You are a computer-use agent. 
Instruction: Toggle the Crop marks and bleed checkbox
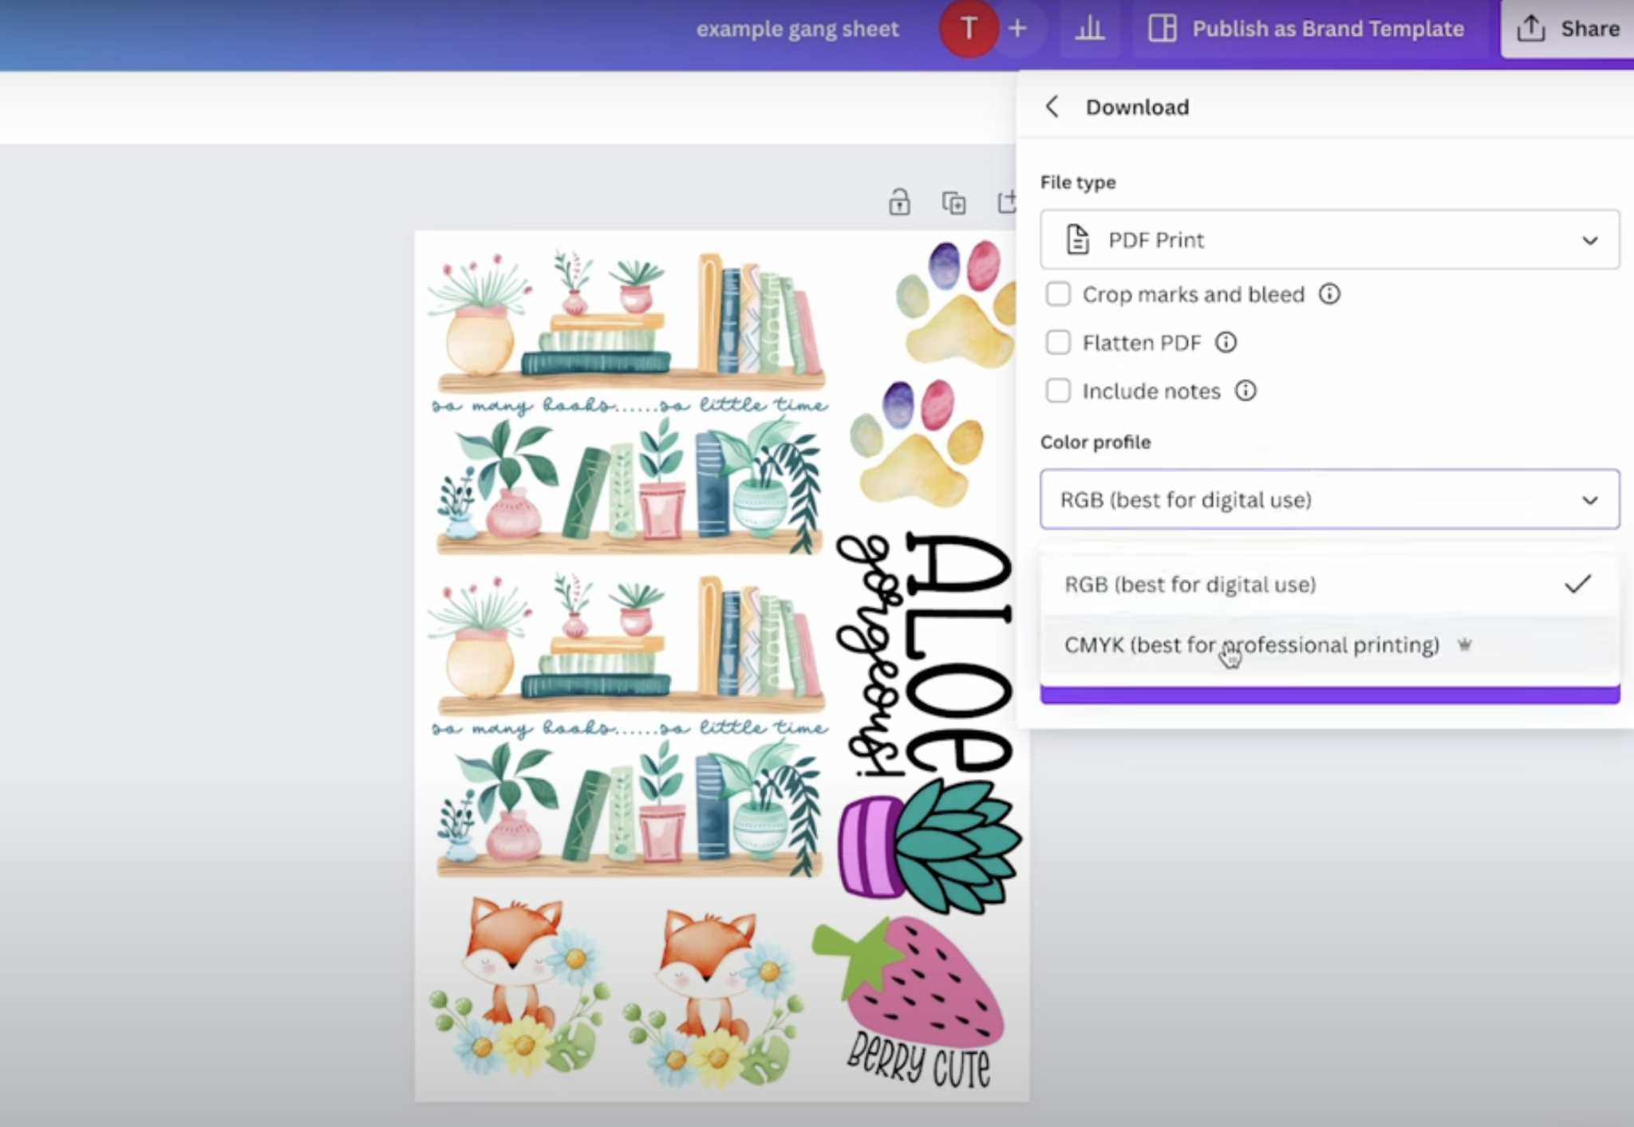(1058, 294)
